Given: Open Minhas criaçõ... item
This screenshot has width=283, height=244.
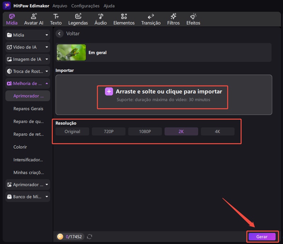Looking at the screenshot, I should coord(29,172).
